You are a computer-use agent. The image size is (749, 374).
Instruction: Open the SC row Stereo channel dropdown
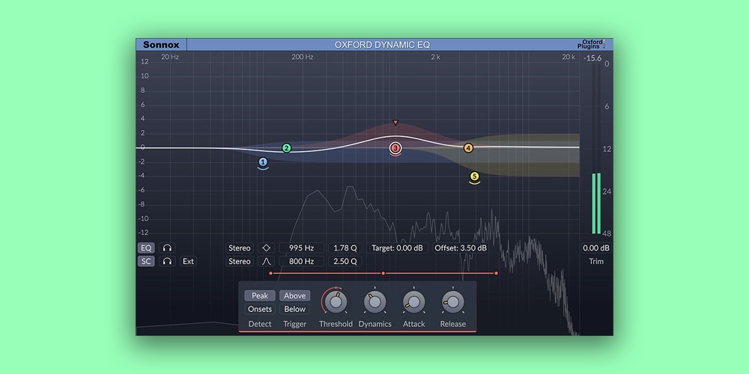click(240, 261)
